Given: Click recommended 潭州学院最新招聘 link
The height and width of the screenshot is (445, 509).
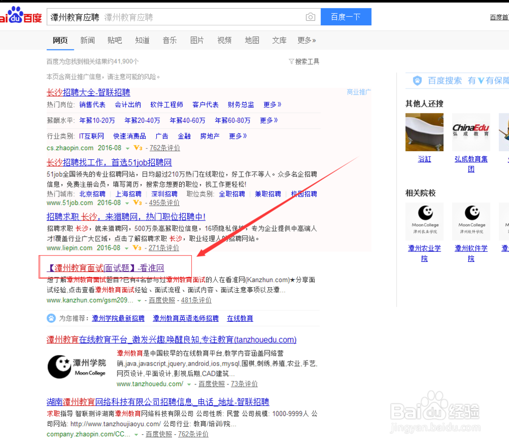Looking at the screenshot, I should pyautogui.click(x=118, y=318).
